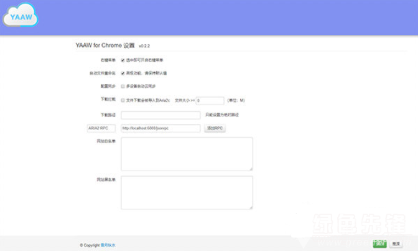Open the copyright author link
Viewport: 418px width, 251px height.
click(x=108, y=245)
